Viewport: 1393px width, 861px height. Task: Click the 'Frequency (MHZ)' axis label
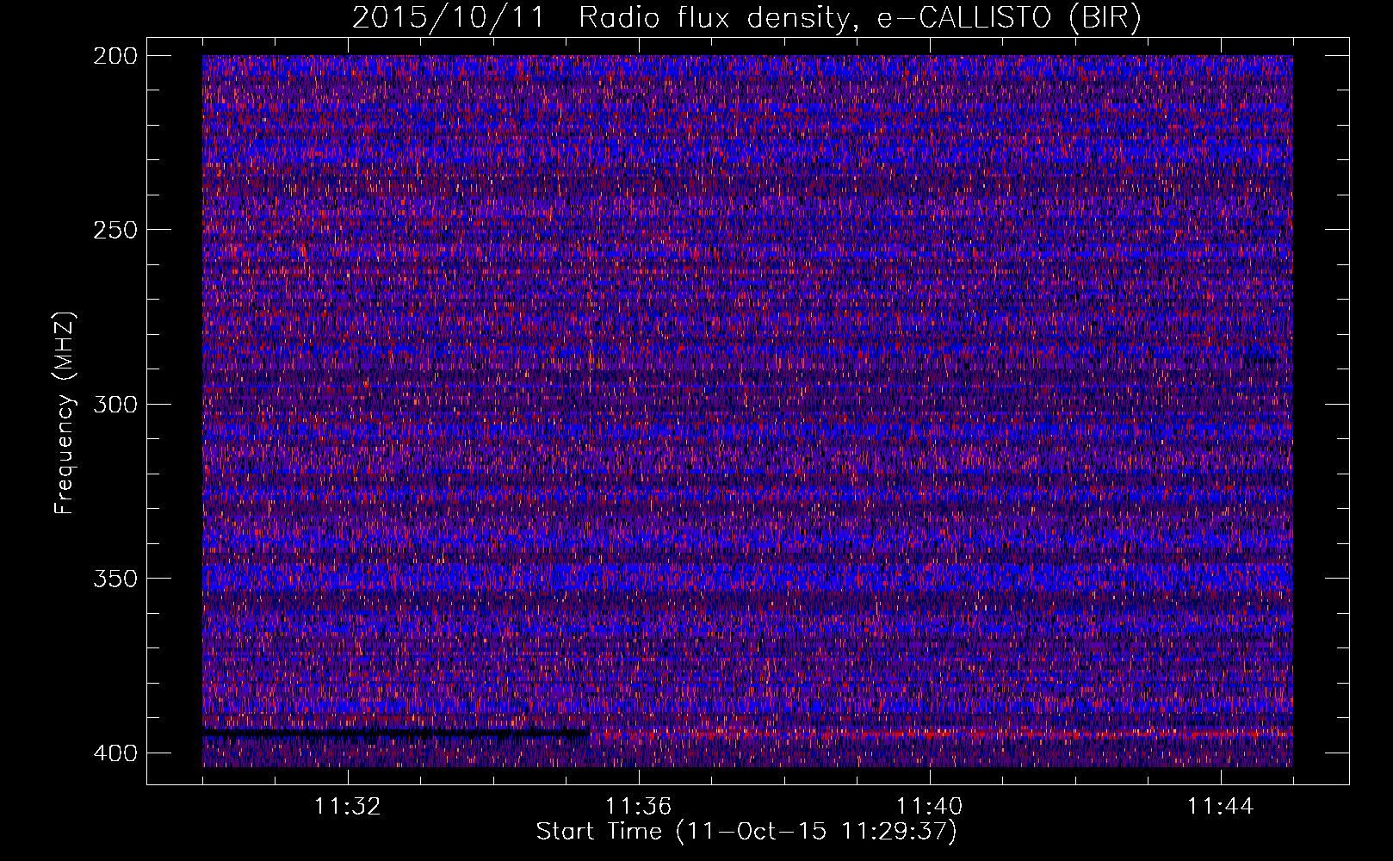[x=65, y=412]
